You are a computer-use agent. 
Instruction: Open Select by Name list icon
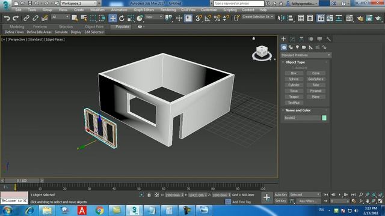pyautogui.click(x=84, y=18)
